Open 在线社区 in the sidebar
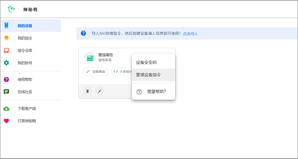The height and width of the screenshot is (159, 298). [x=31, y=92]
